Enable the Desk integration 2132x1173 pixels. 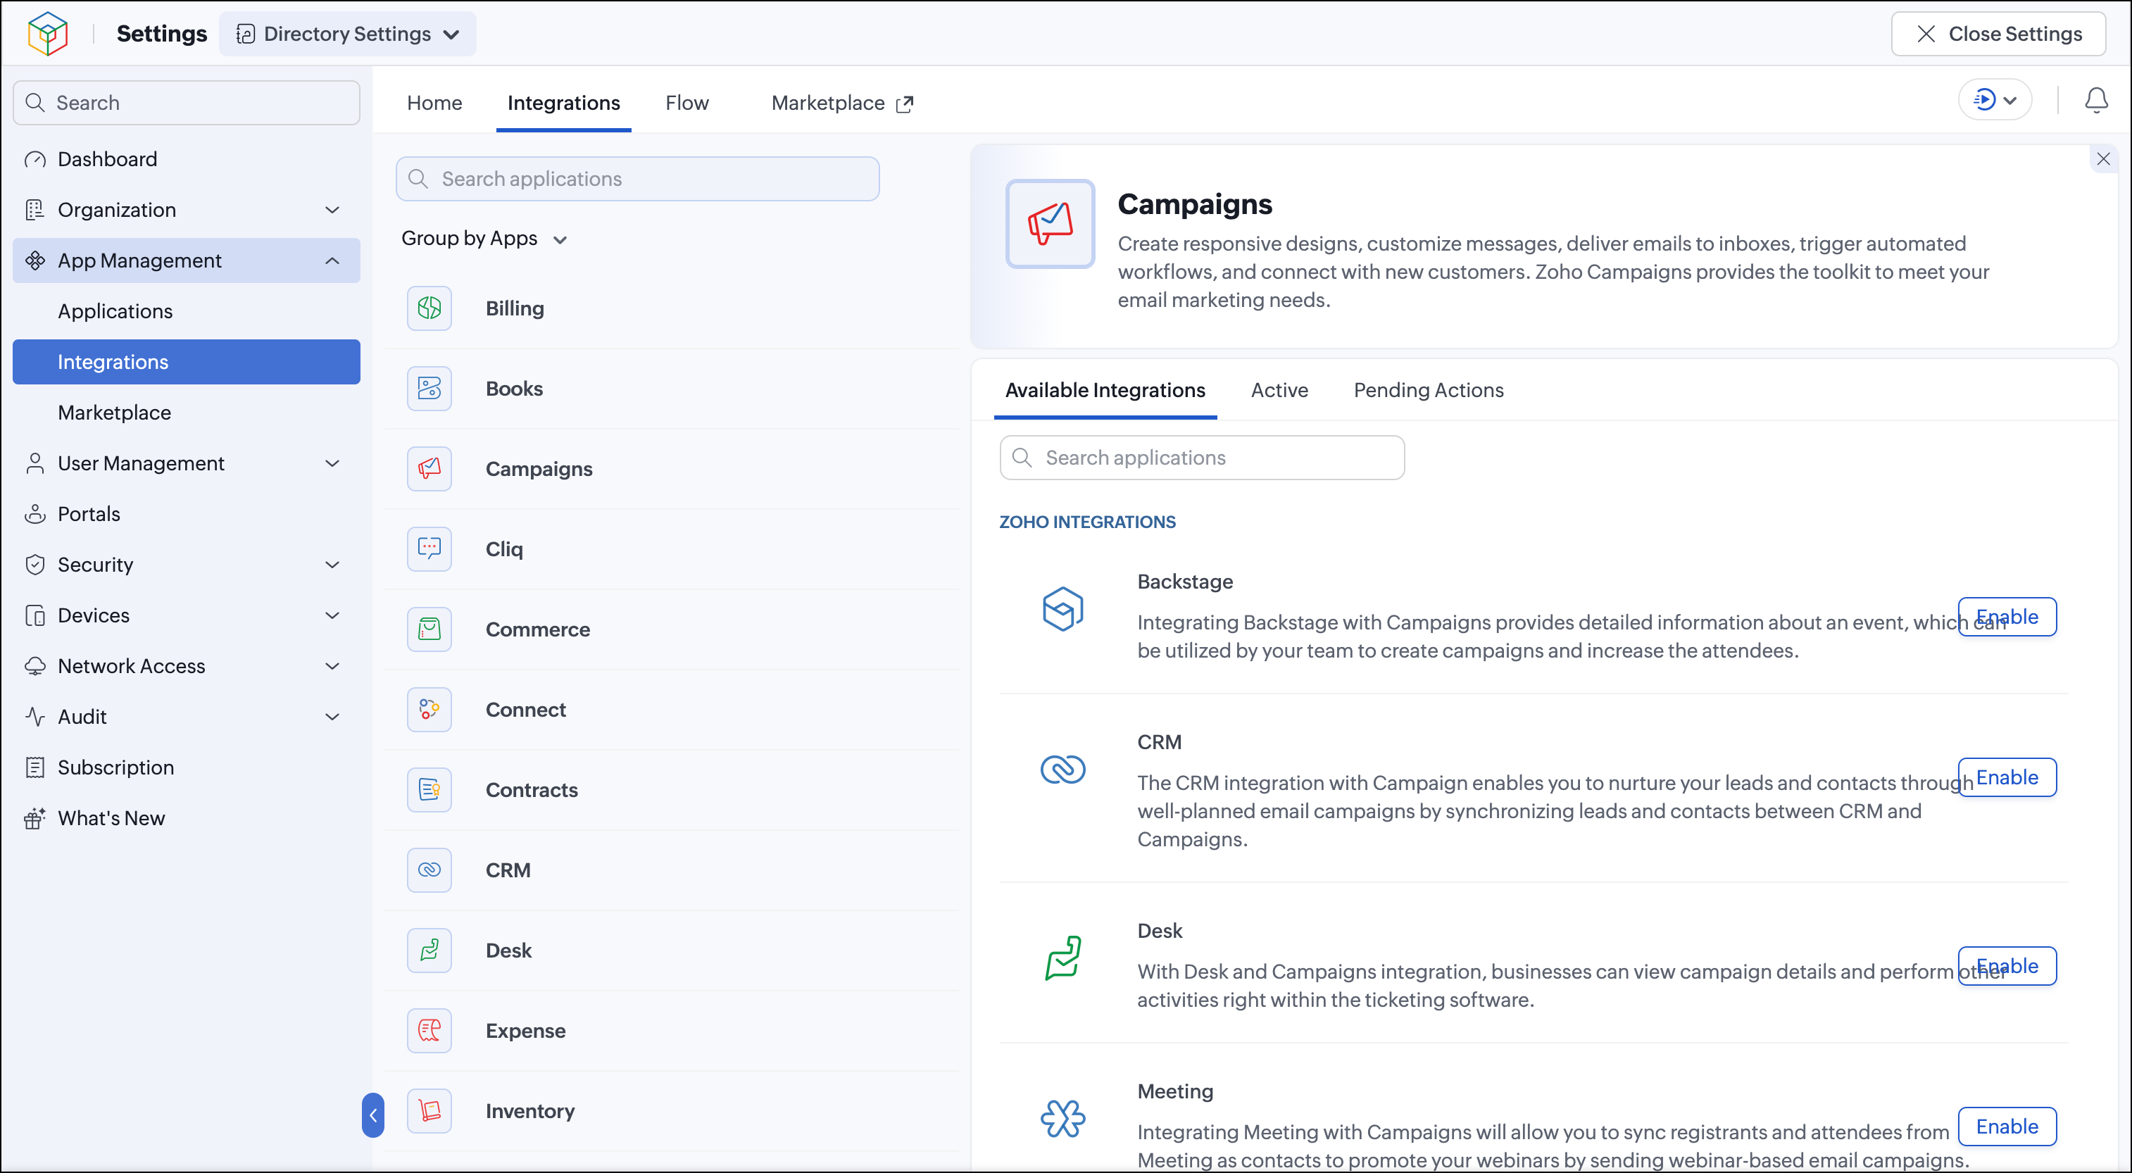pyautogui.click(x=2006, y=967)
